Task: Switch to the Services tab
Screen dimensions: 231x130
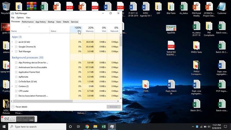Action: (74, 22)
